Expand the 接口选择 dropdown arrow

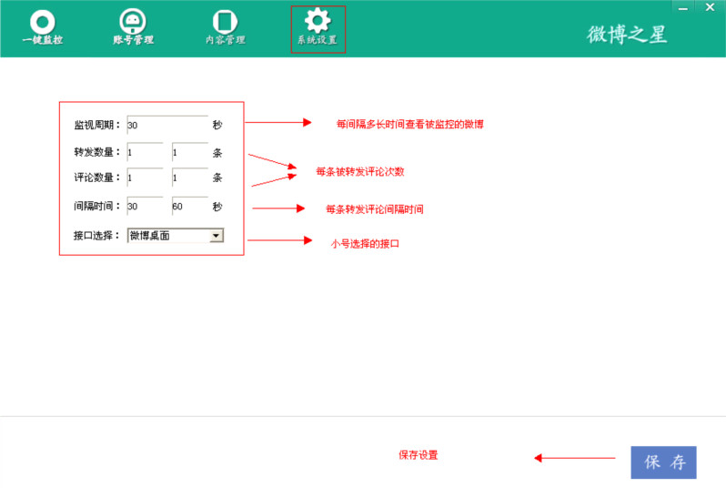(216, 236)
